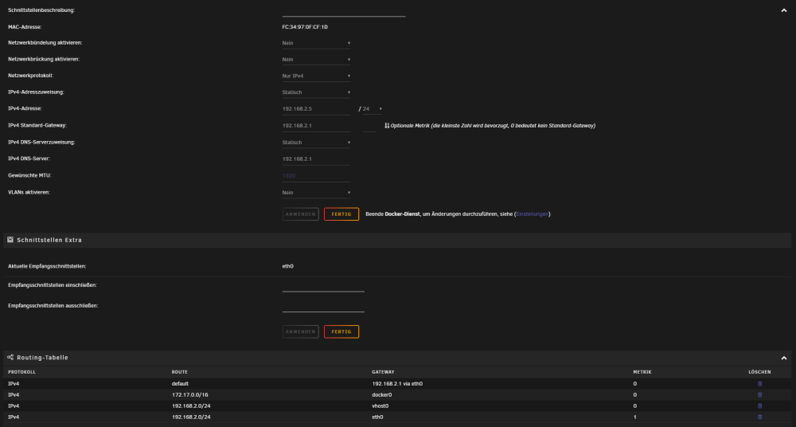
Task: Collapse the interface settings section chevron
Action: coord(784,10)
